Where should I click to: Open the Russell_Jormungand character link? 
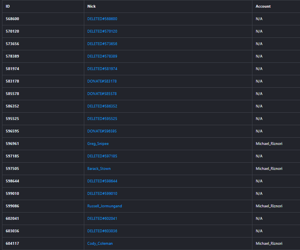(104, 206)
